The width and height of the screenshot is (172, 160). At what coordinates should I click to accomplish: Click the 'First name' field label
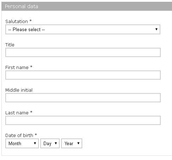click(x=17, y=68)
